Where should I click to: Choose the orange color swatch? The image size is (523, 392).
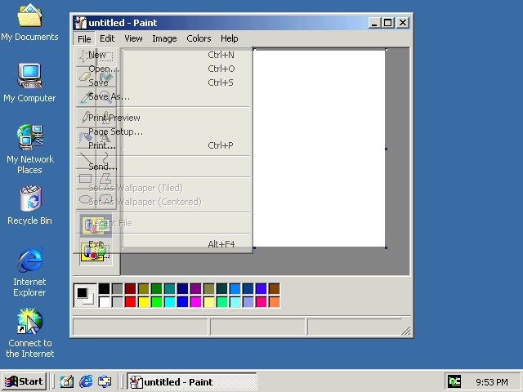coord(275,302)
